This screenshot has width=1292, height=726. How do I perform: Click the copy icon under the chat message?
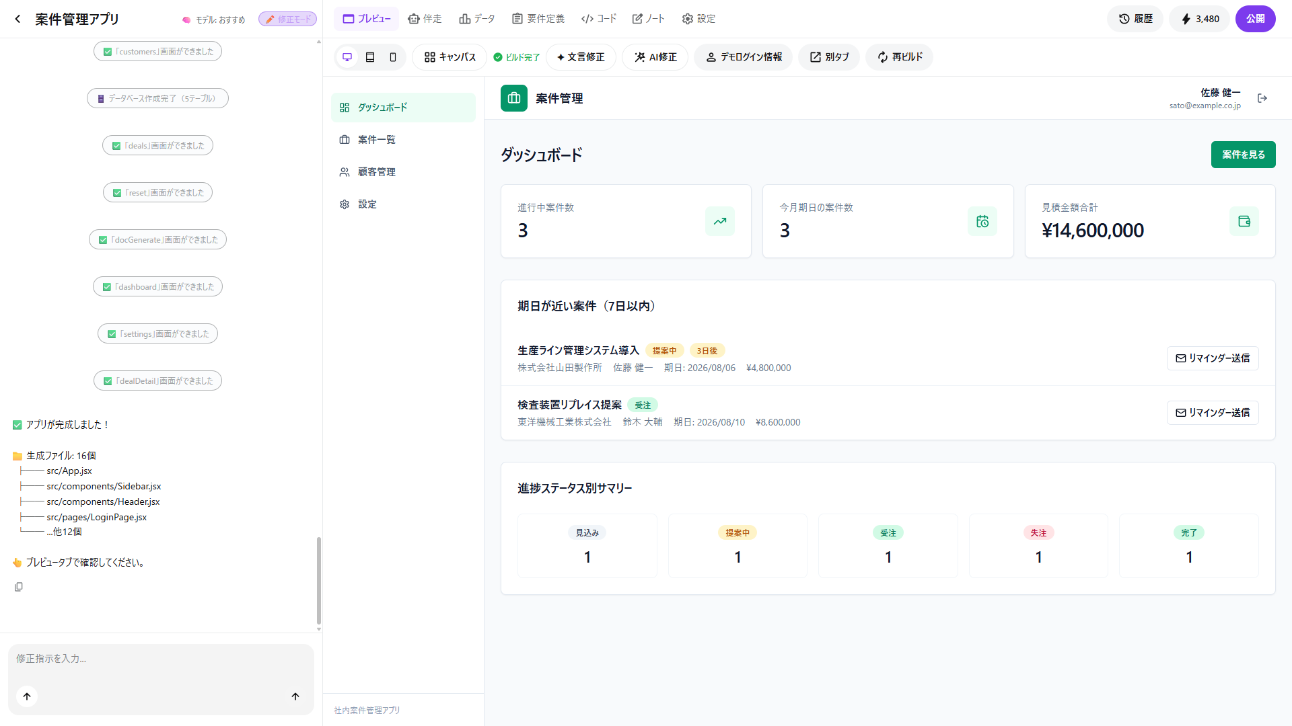click(x=19, y=587)
